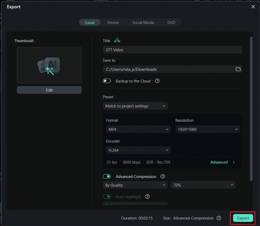This screenshot has height=226, width=260.
Task: Open the By Quality compression dropdown
Action: pyautogui.click(x=135, y=185)
